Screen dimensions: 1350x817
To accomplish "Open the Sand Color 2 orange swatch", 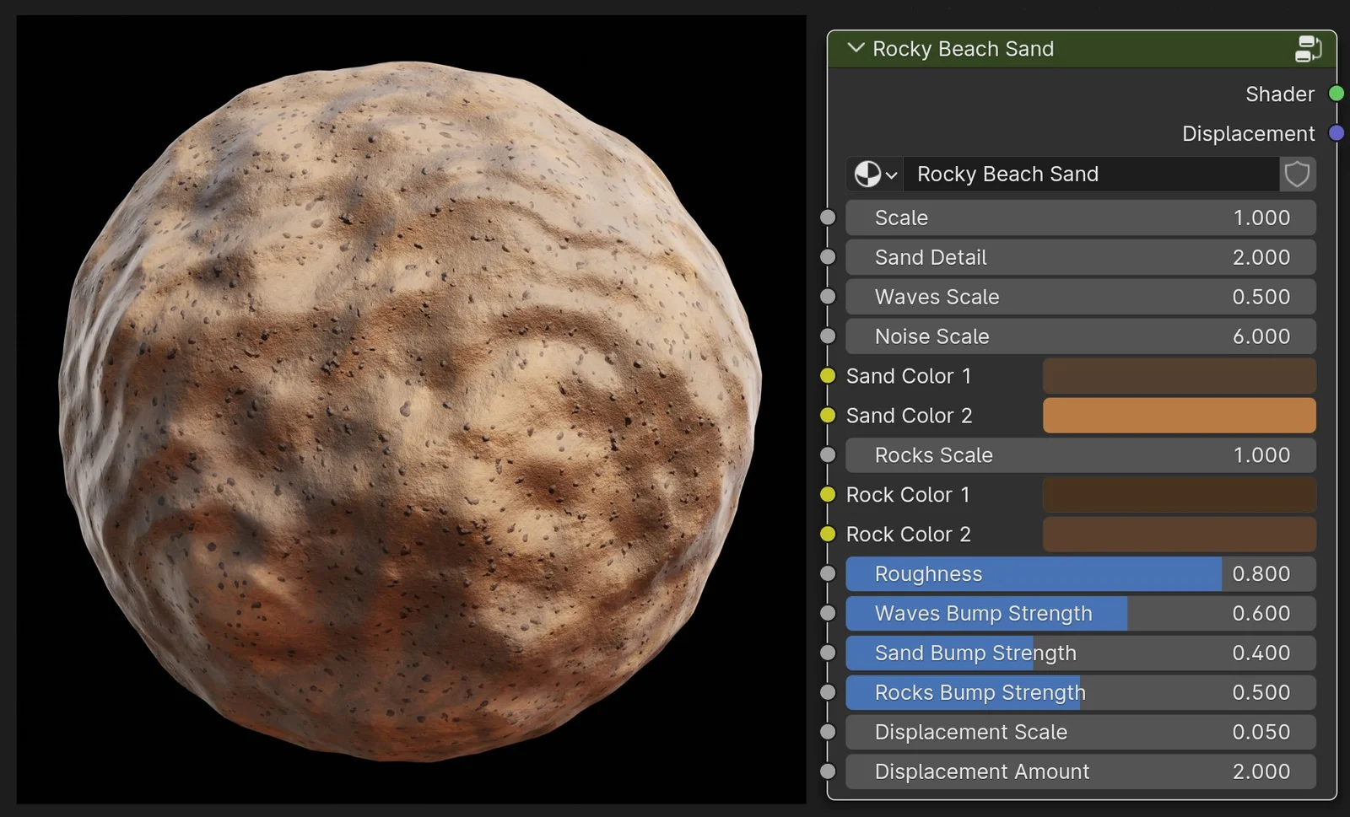I will click(1179, 416).
